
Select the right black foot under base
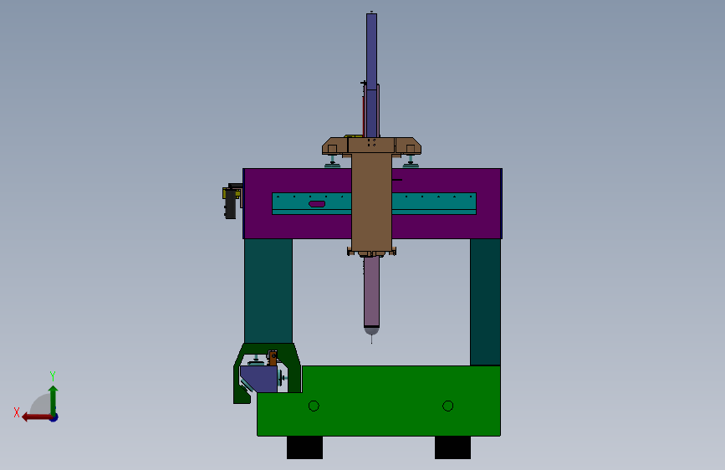452,447
